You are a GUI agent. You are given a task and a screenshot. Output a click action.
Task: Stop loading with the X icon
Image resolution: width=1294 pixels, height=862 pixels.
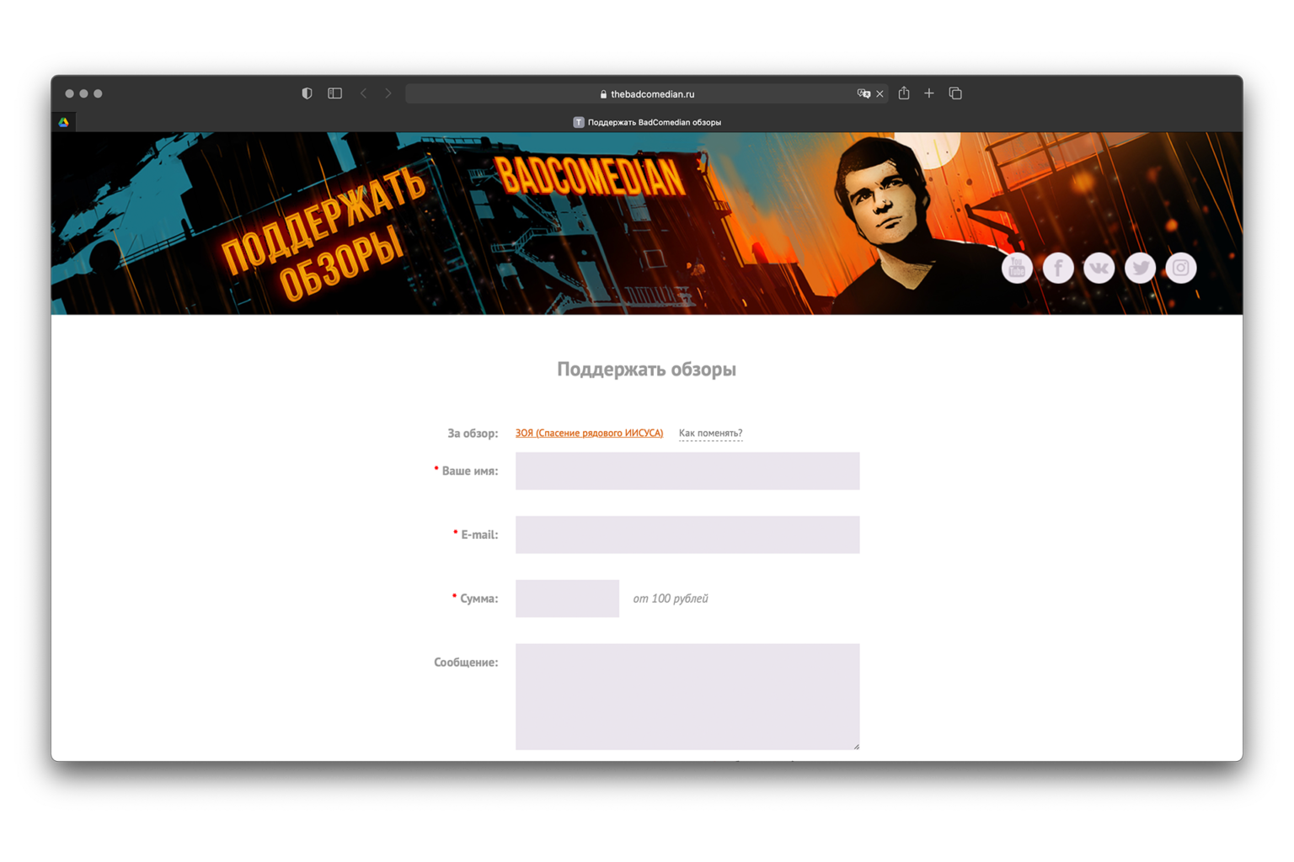click(x=880, y=93)
